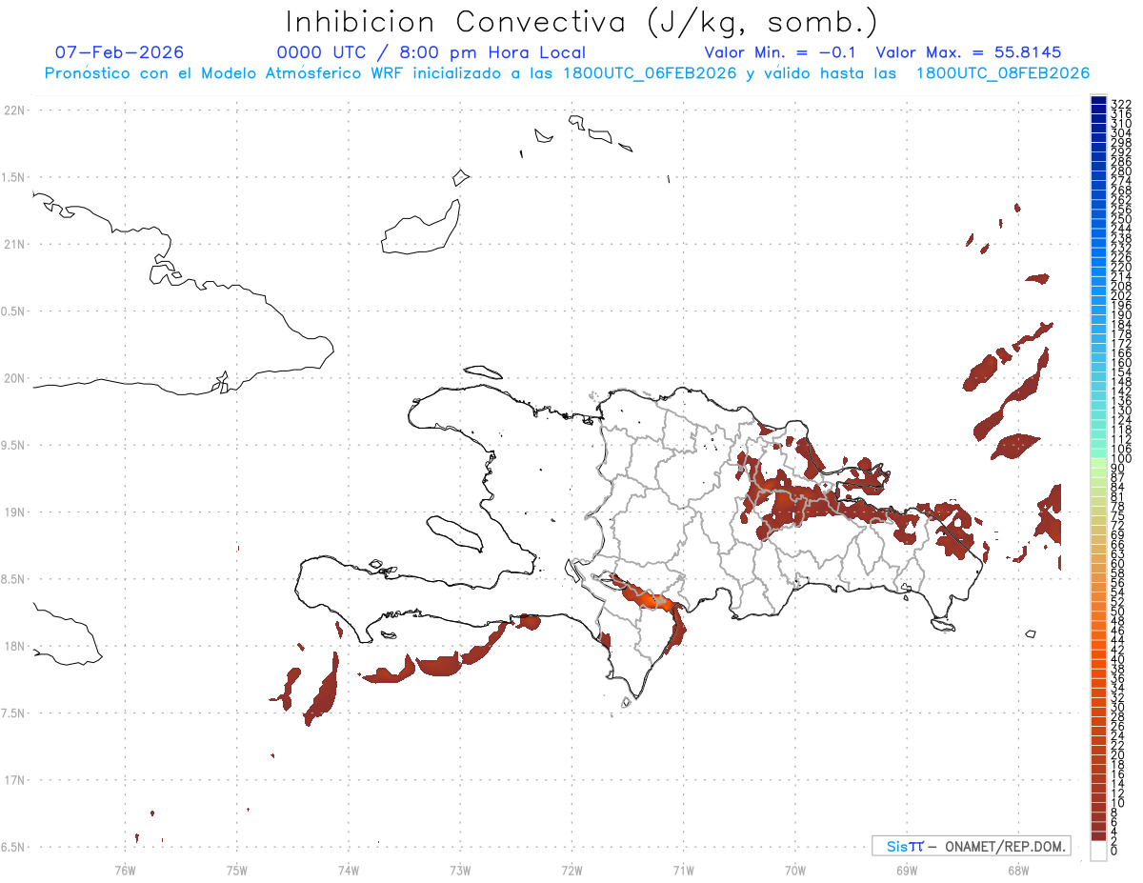Click the '100' value on the color scale
The width and height of the screenshot is (1143, 883).
1121,459
